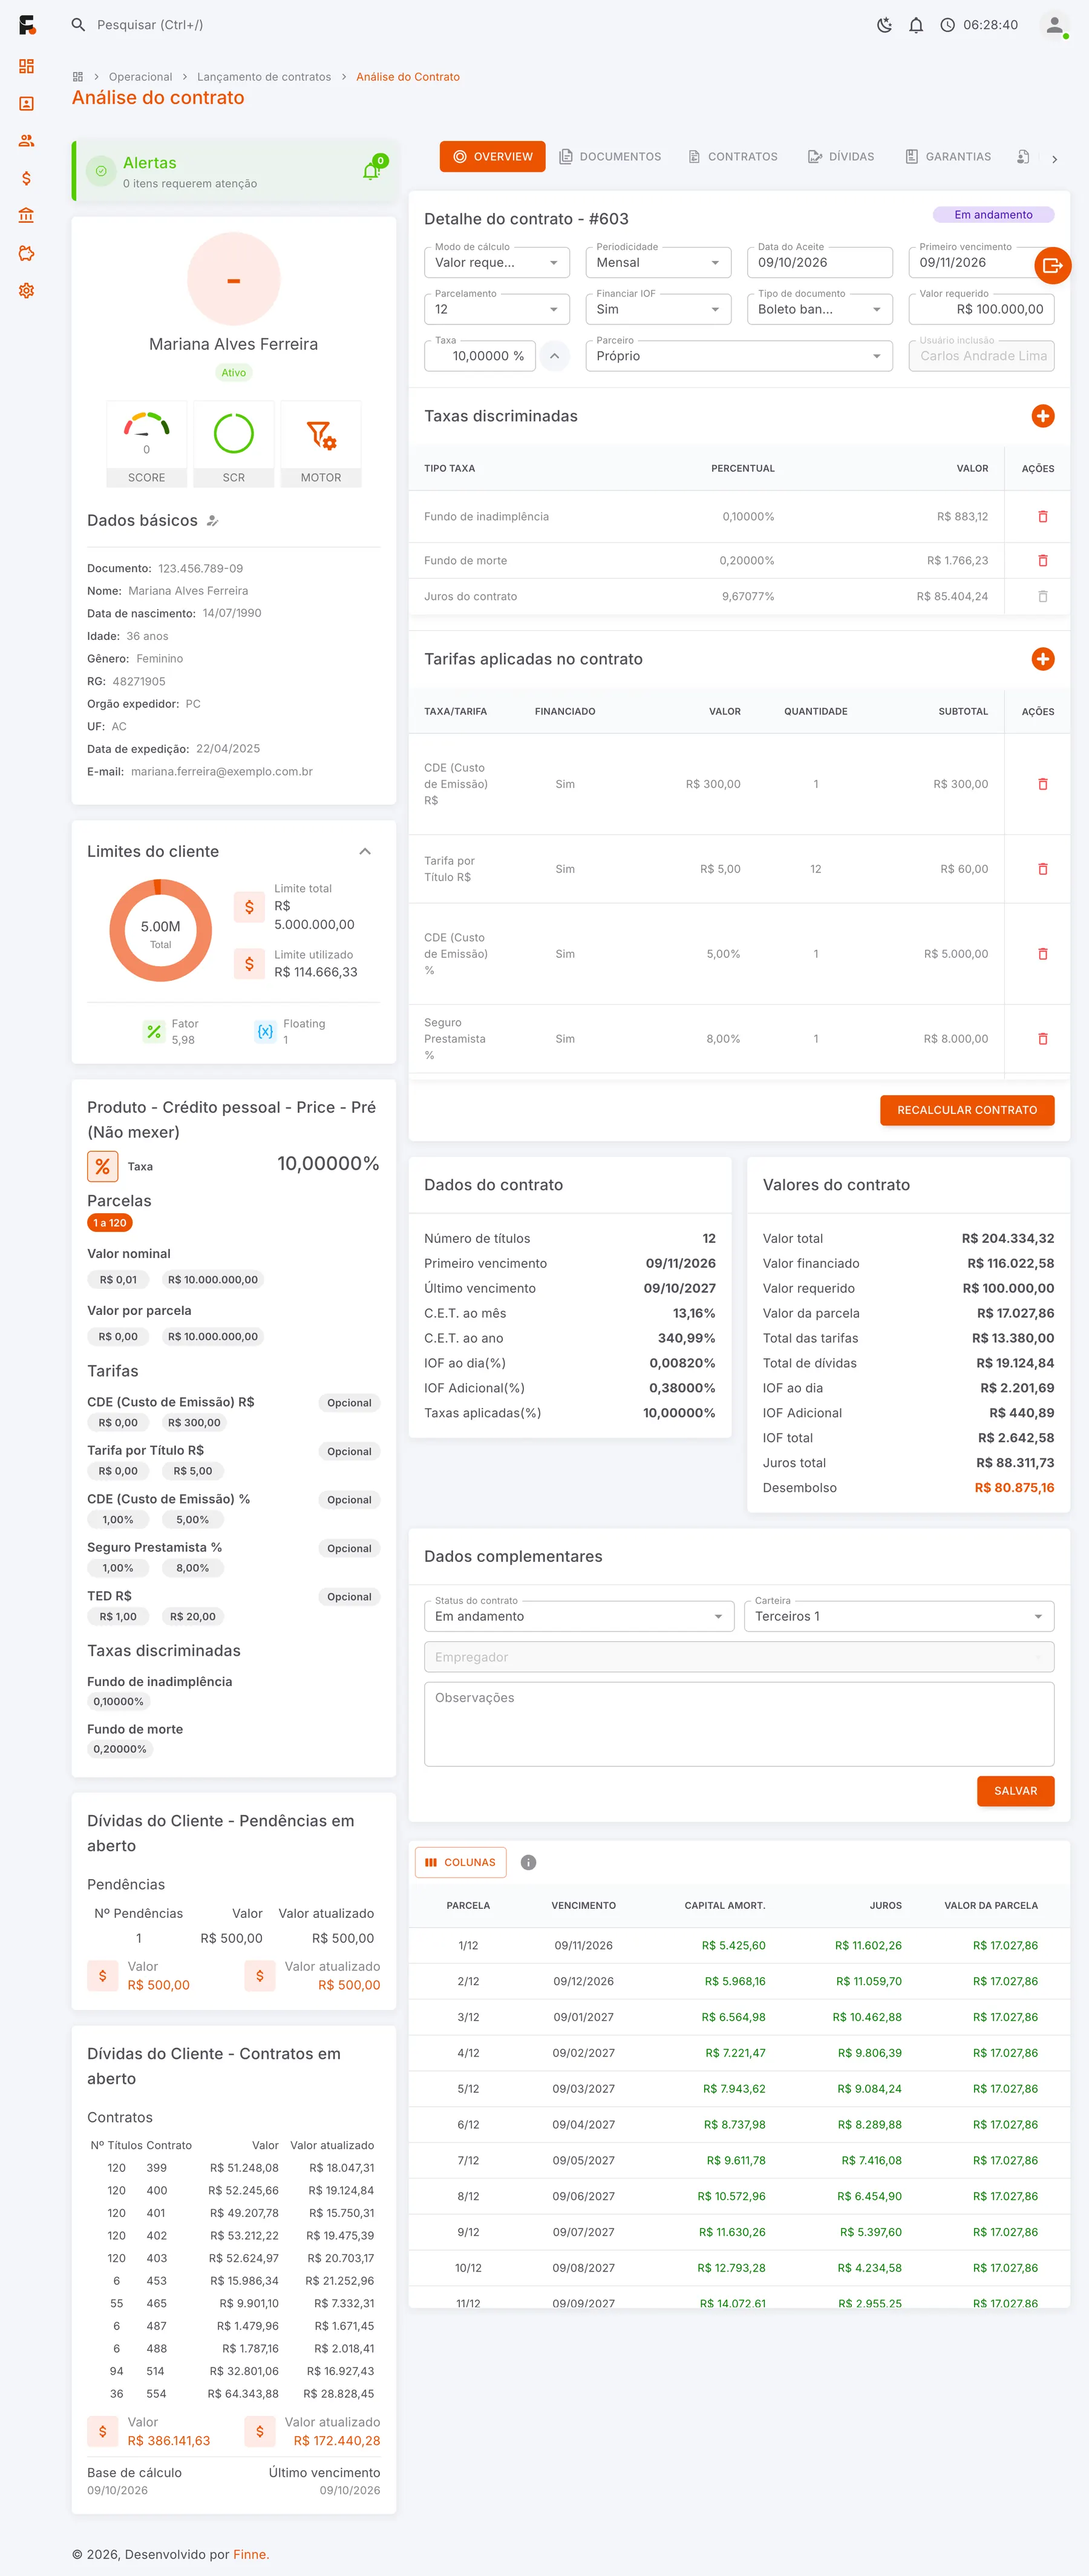Image resolution: width=1089 pixels, height=2576 pixels.
Task: Open the Tipo de documento dropdown
Action: (819, 310)
